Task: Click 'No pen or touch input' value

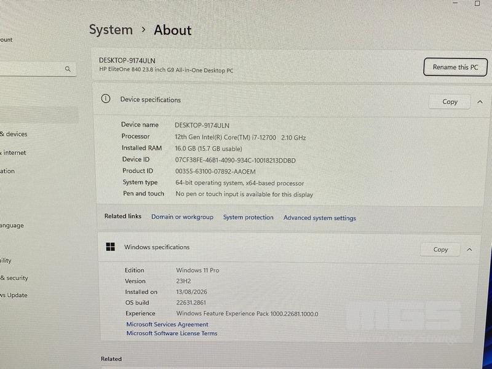Action: click(x=244, y=194)
